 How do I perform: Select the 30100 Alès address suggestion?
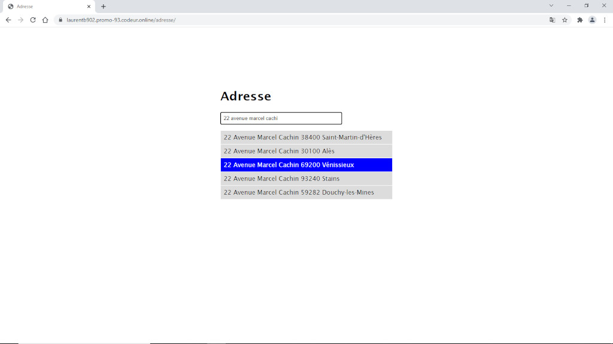tap(306, 150)
